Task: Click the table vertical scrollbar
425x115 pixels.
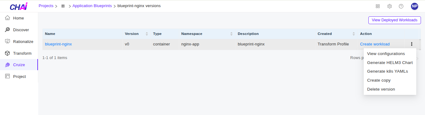Action: tap(420, 44)
